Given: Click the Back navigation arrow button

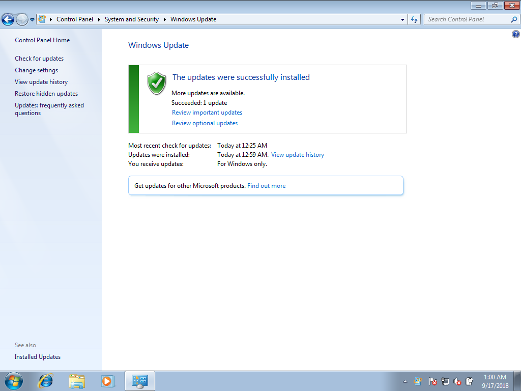Looking at the screenshot, I should [x=8, y=20].
